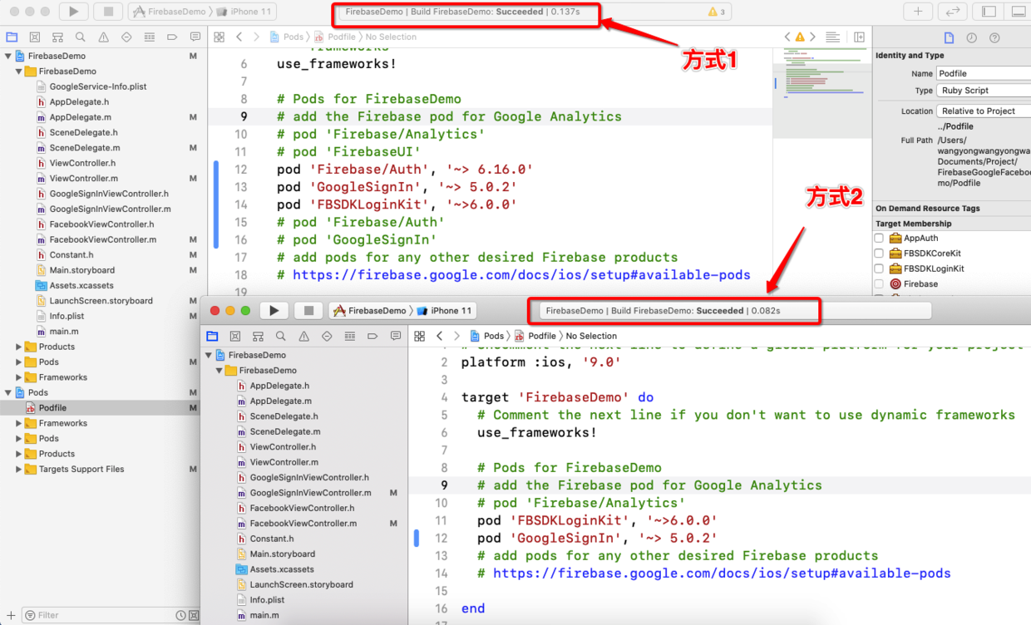This screenshot has width=1031, height=625.
Task: Open Report navigator in front window
Action: click(x=396, y=336)
